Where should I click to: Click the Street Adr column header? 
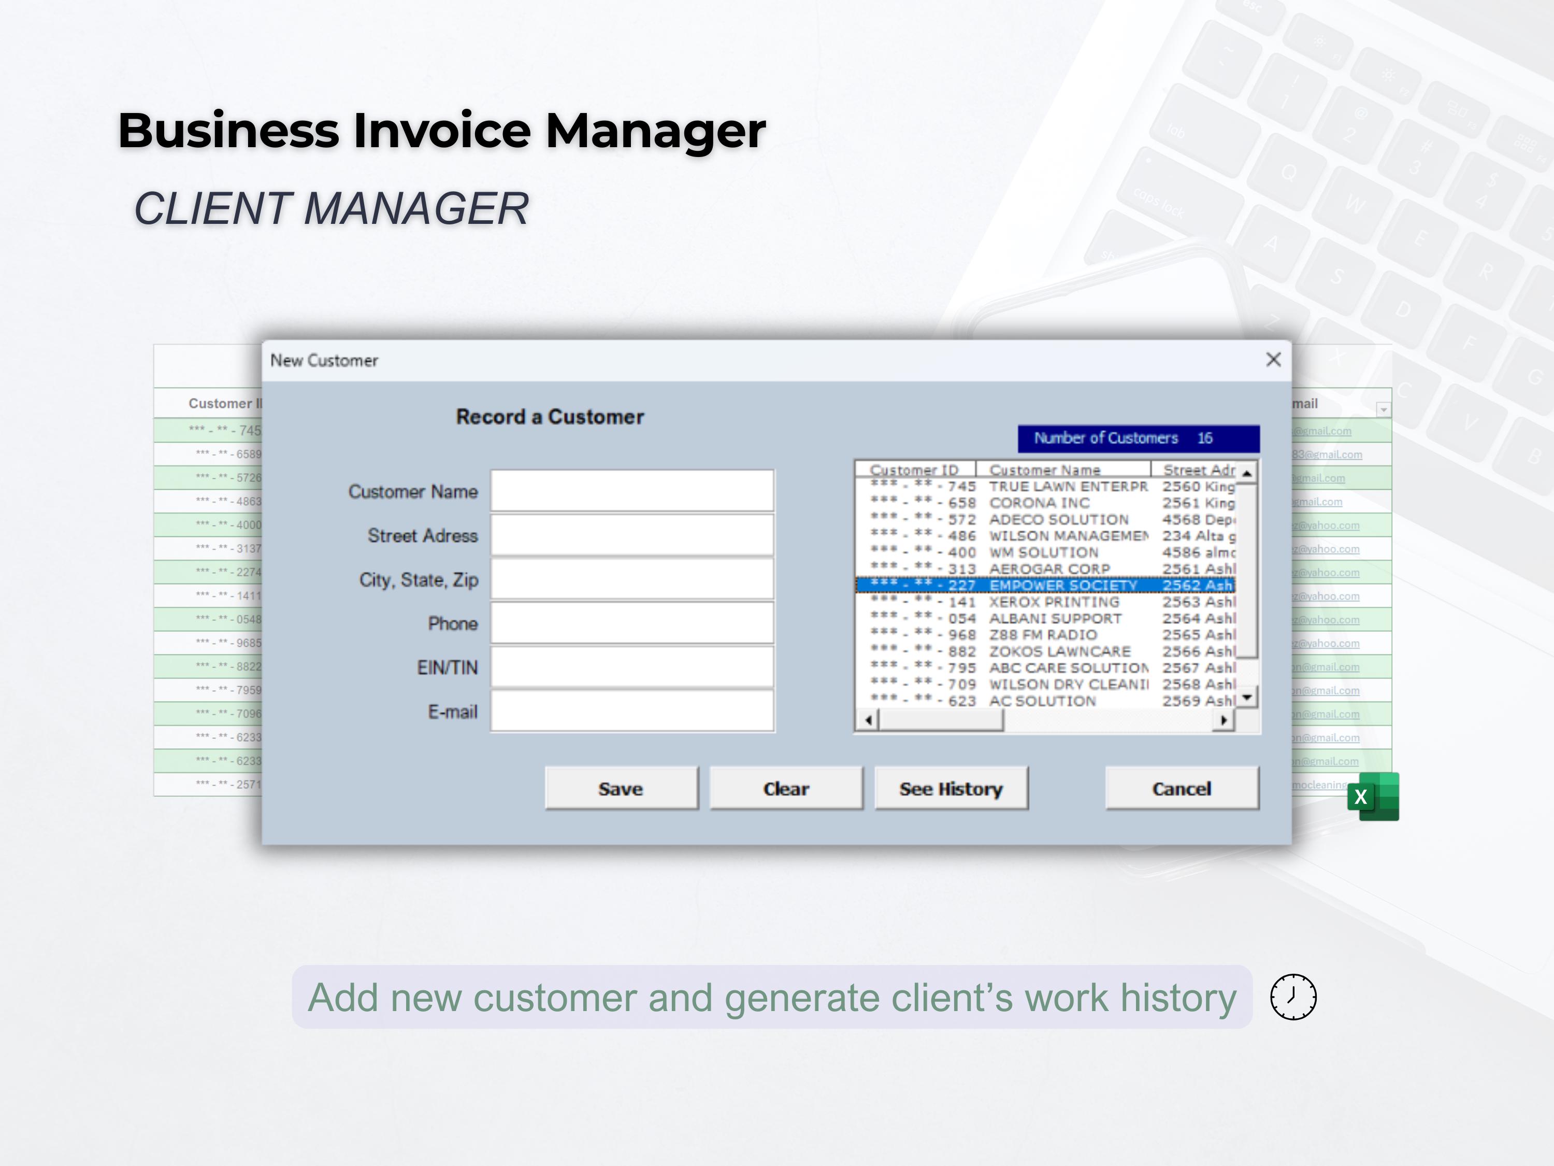click(x=1193, y=470)
